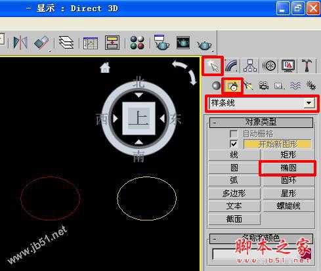
Task: Click the 截面 shape button
Action: (234, 219)
